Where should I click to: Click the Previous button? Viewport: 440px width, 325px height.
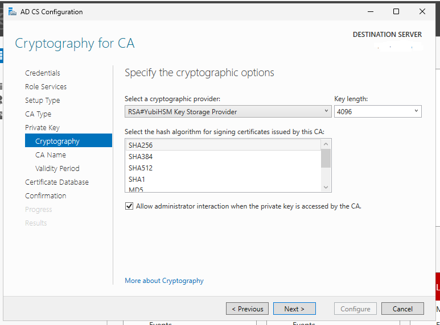(x=247, y=309)
